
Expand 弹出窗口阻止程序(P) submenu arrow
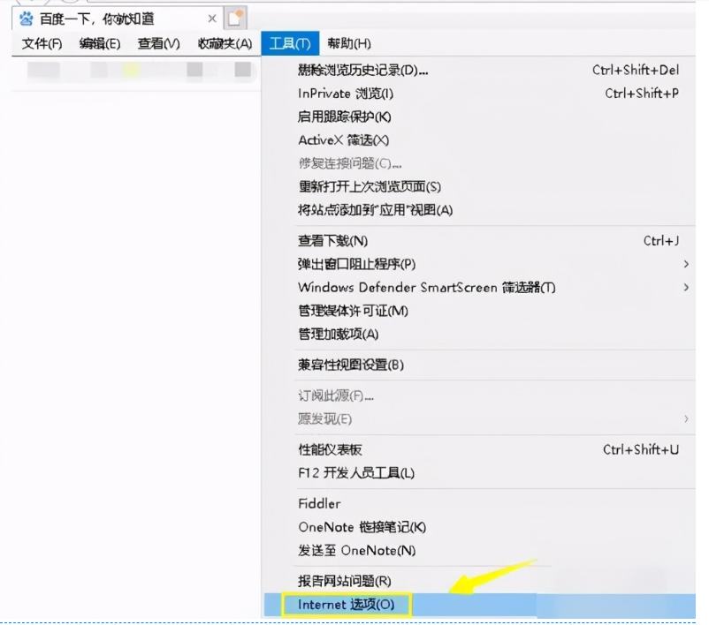(686, 264)
